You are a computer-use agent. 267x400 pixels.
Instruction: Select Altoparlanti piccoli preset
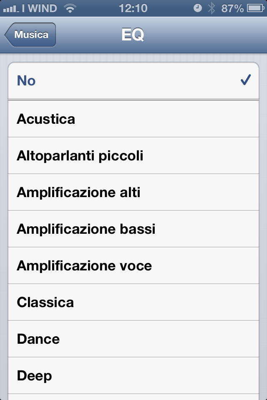(133, 156)
